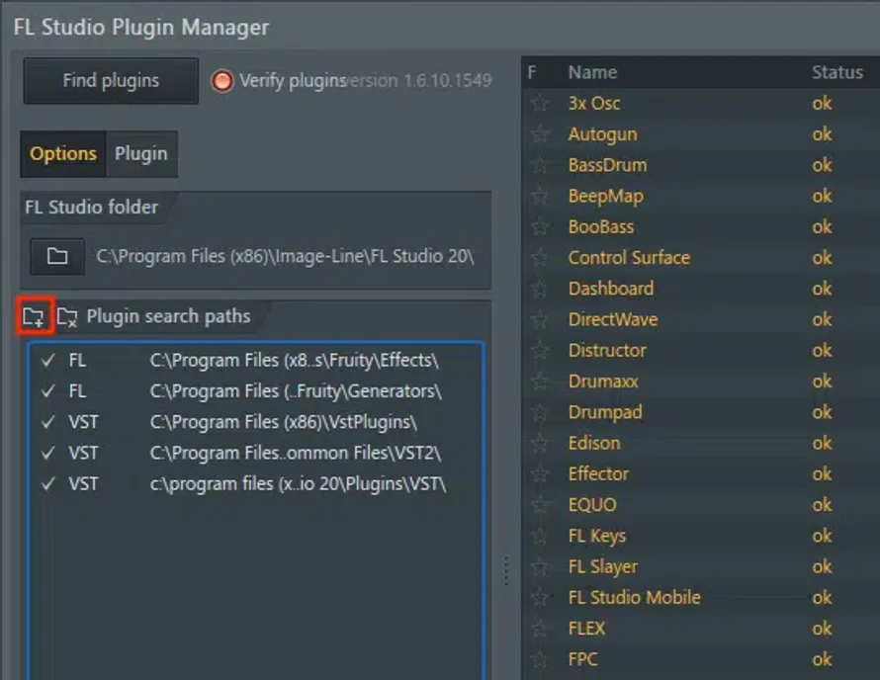Click the add plugin search path icon

click(x=34, y=317)
